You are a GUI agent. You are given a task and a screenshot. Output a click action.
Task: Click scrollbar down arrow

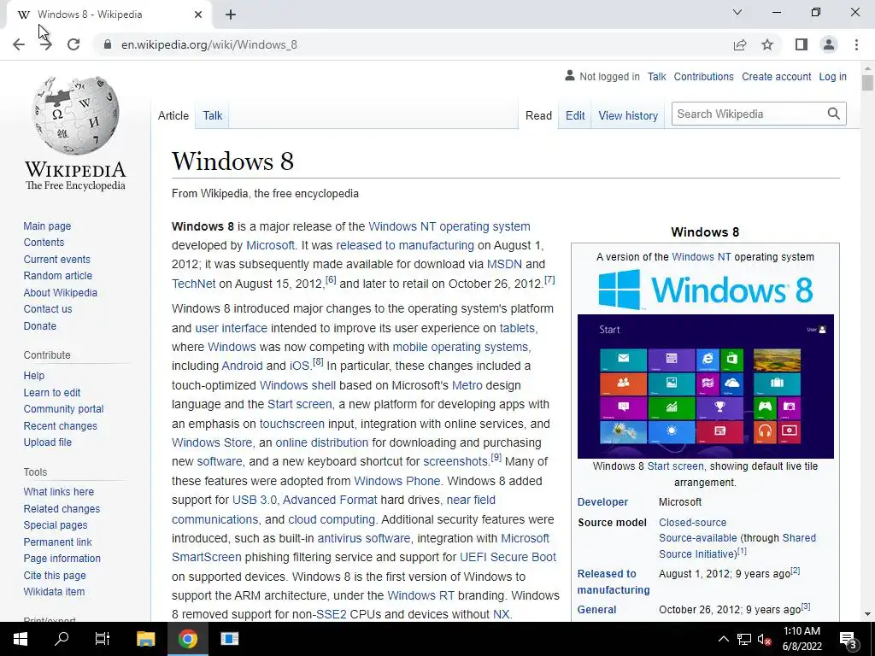(x=867, y=614)
